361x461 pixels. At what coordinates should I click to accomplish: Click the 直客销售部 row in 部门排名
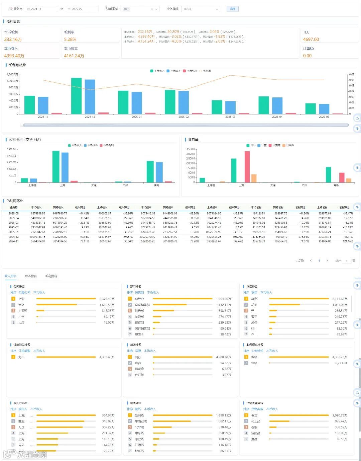tap(179, 305)
